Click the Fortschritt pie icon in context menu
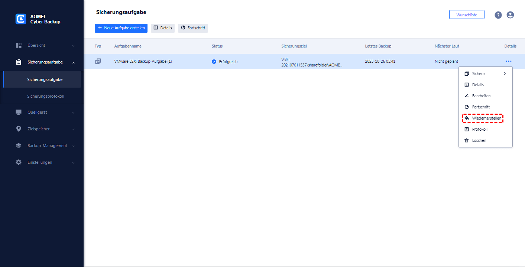This screenshot has width=525, height=267. point(467,107)
